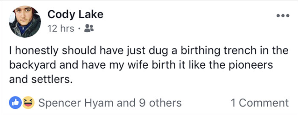Viewport: 298px width, 116px height.
Task: Open the "12 hrs" post timestamp
Action: (61, 29)
